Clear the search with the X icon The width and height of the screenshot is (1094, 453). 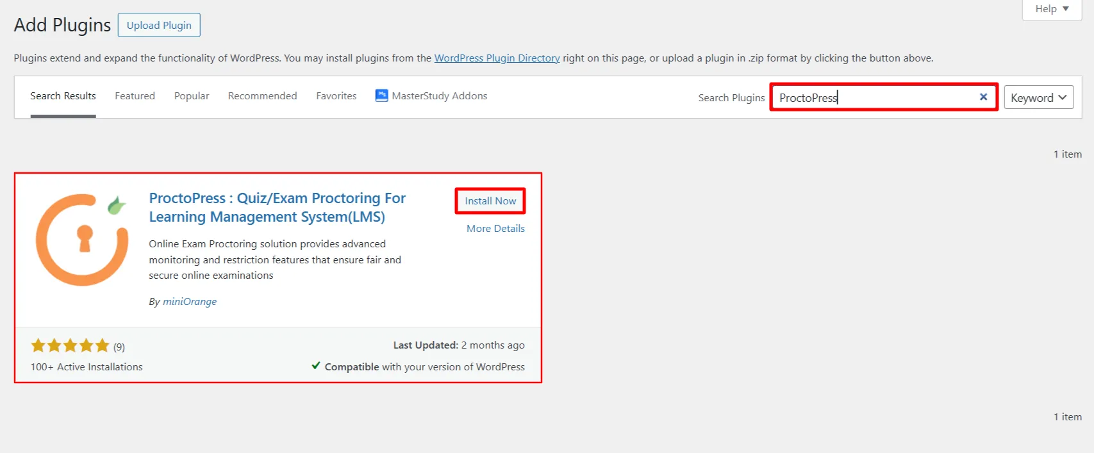(983, 97)
